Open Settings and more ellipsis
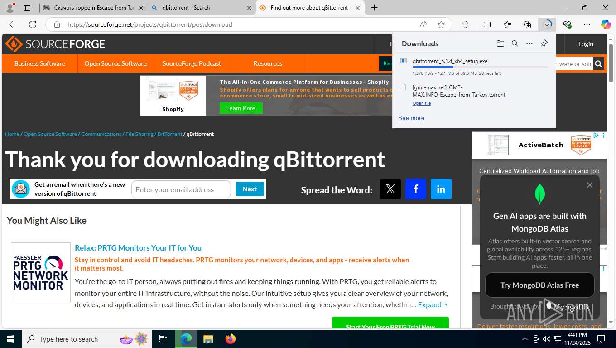Image resolution: width=616 pixels, height=348 pixels. [587, 24]
